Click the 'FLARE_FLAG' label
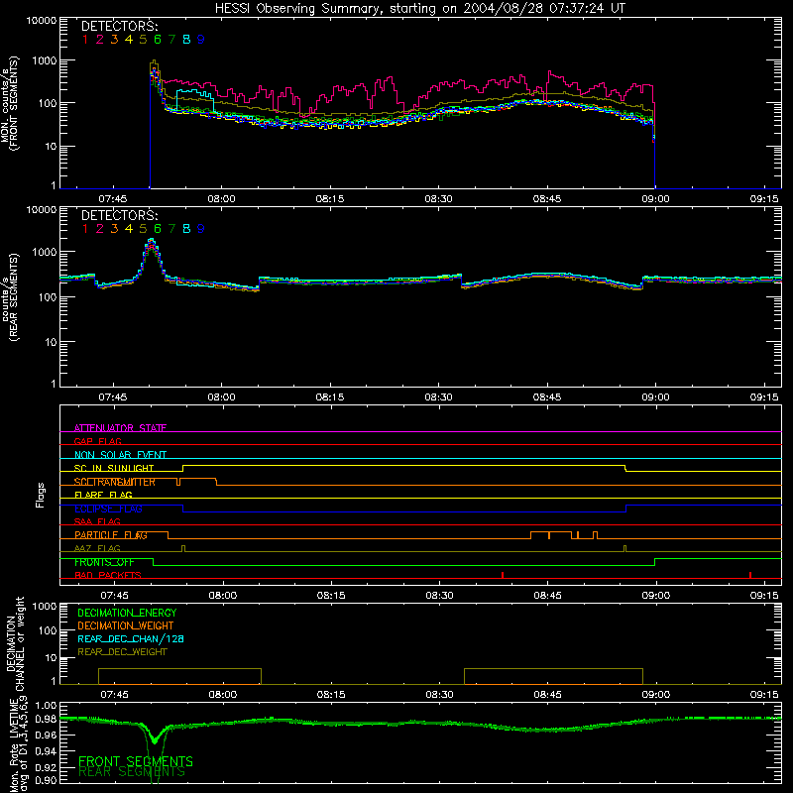The image size is (793, 793). pyautogui.click(x=103, y=495)
